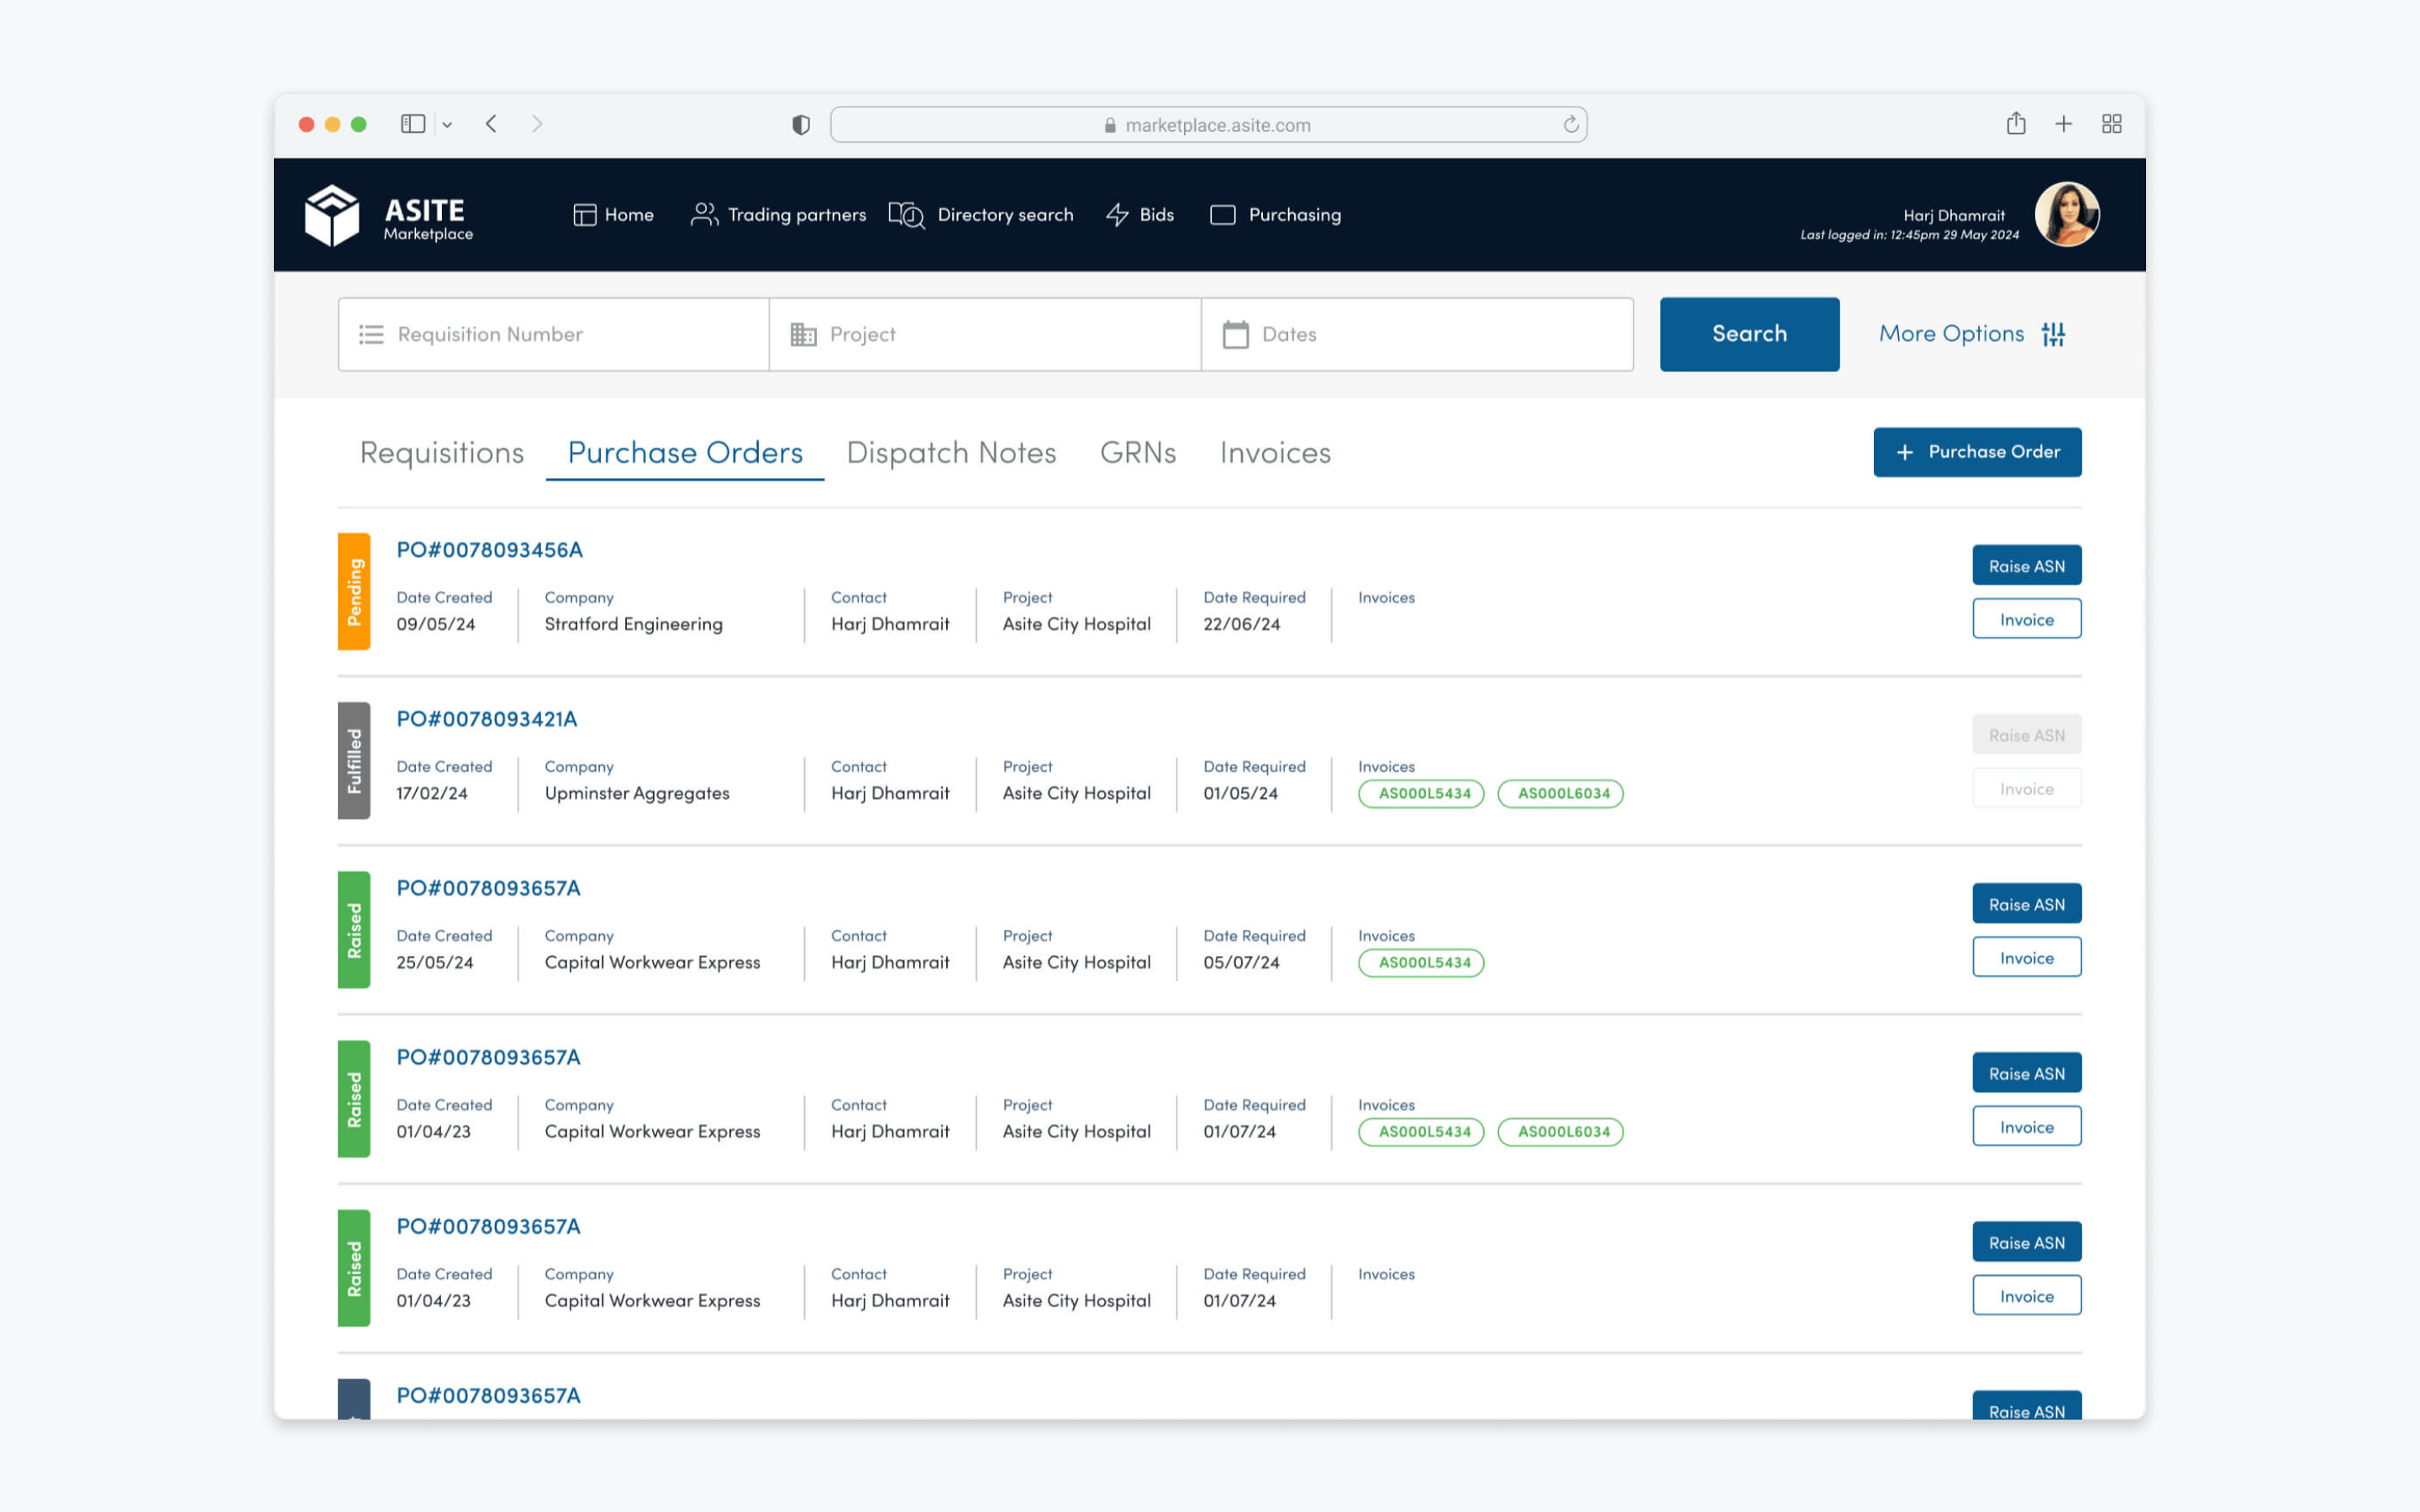
Task: Open invoice AS000L6034 on Upminster Aggregates order
Action: coord(1560,793)
